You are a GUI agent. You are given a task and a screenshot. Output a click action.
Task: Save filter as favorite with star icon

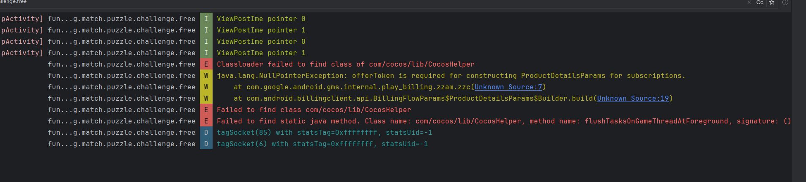pyautogui.click(x=772, y=3)
